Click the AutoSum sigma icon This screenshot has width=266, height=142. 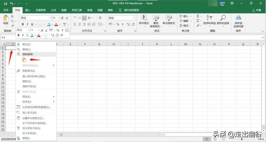198,16
